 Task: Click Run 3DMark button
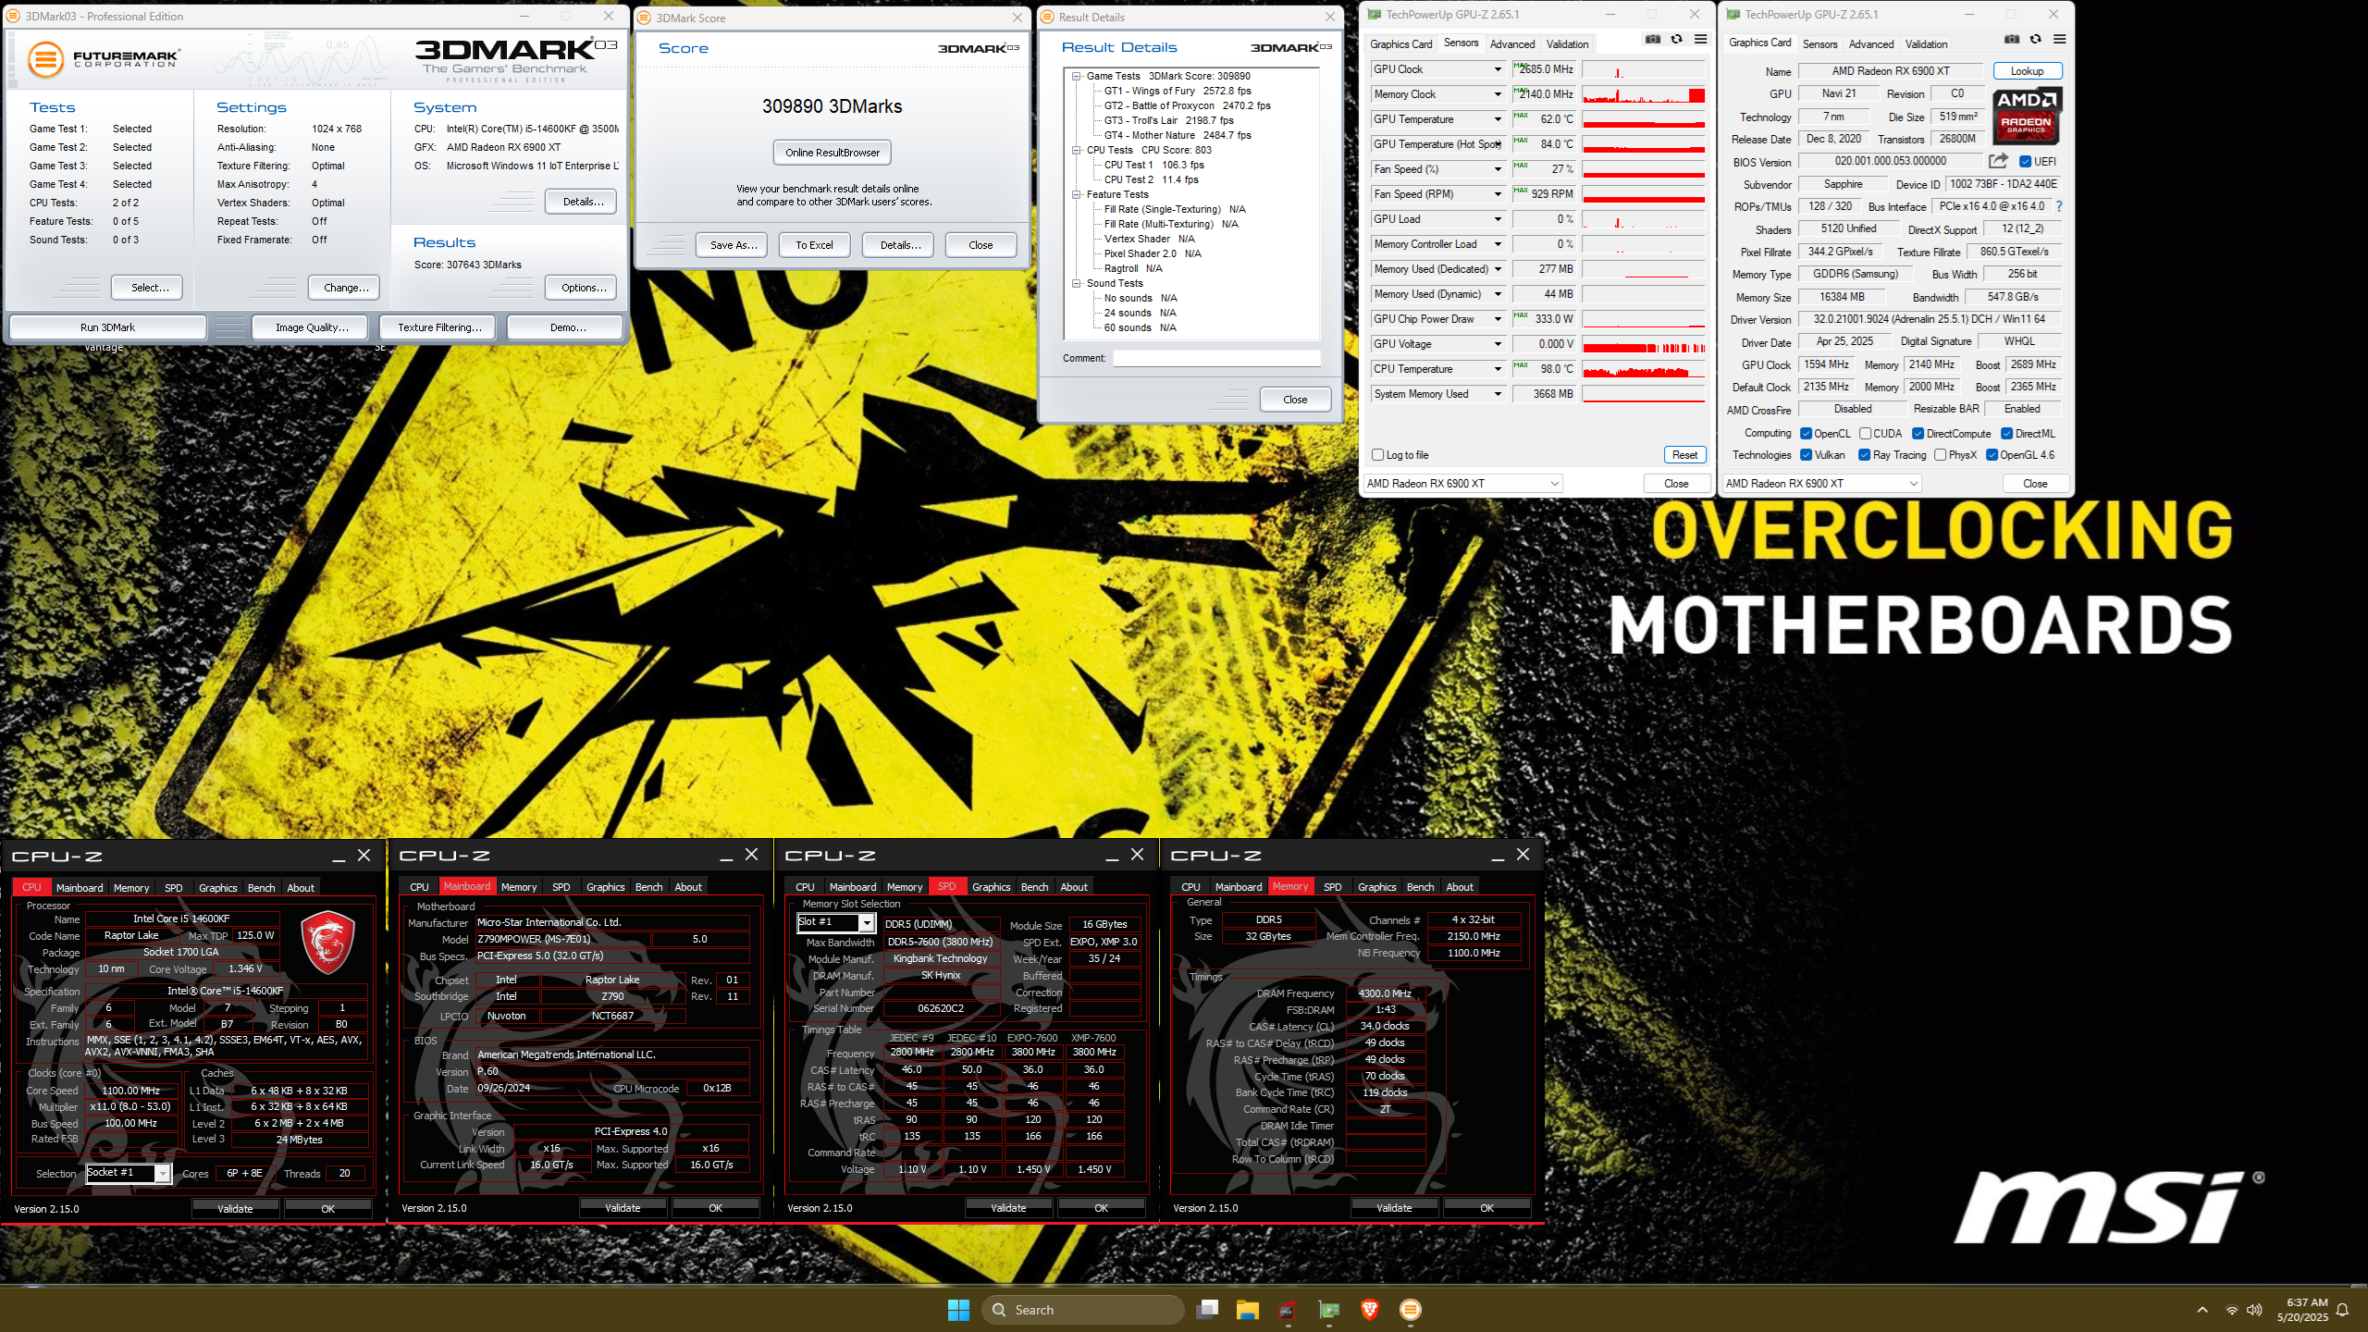pyautogui.click(x=107, y=327)
